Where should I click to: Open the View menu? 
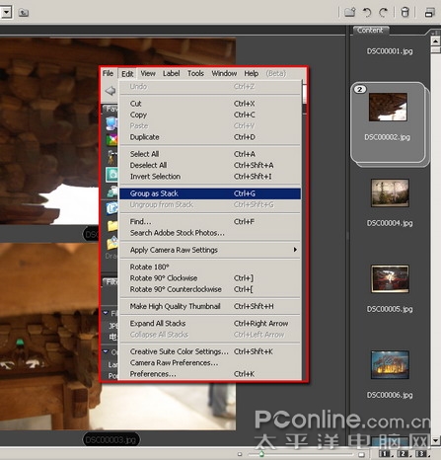pos(148,73)
